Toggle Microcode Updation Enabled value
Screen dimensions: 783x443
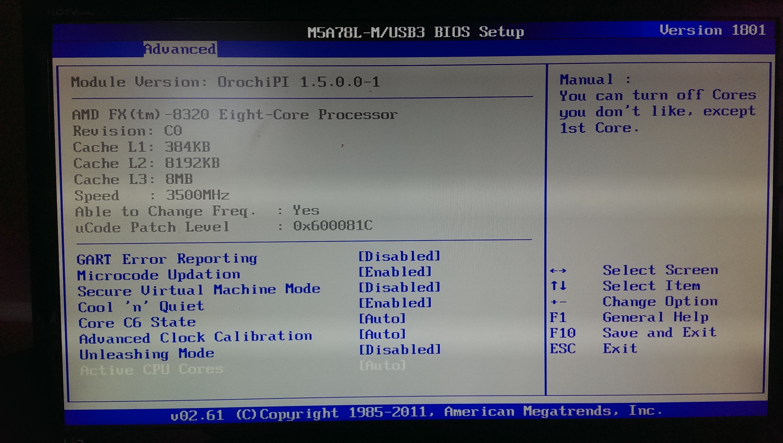click(395, 272)
